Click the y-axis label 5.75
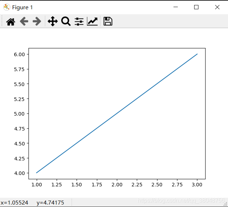 tap(19, 69)
